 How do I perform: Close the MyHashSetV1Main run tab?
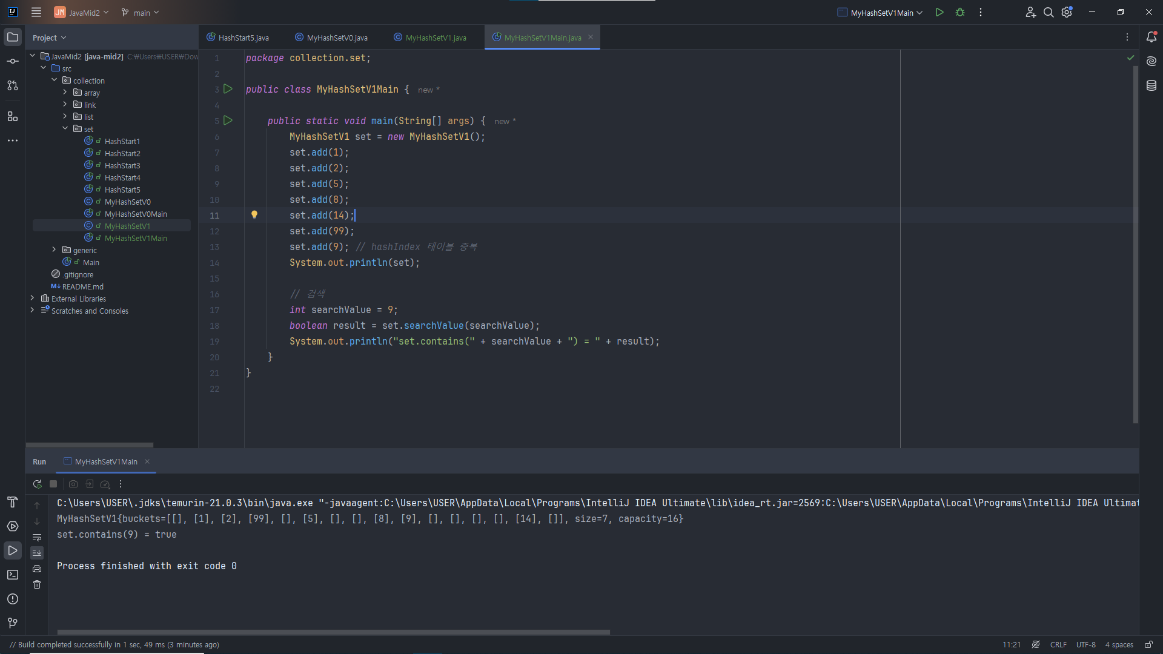tap(147, 461)
